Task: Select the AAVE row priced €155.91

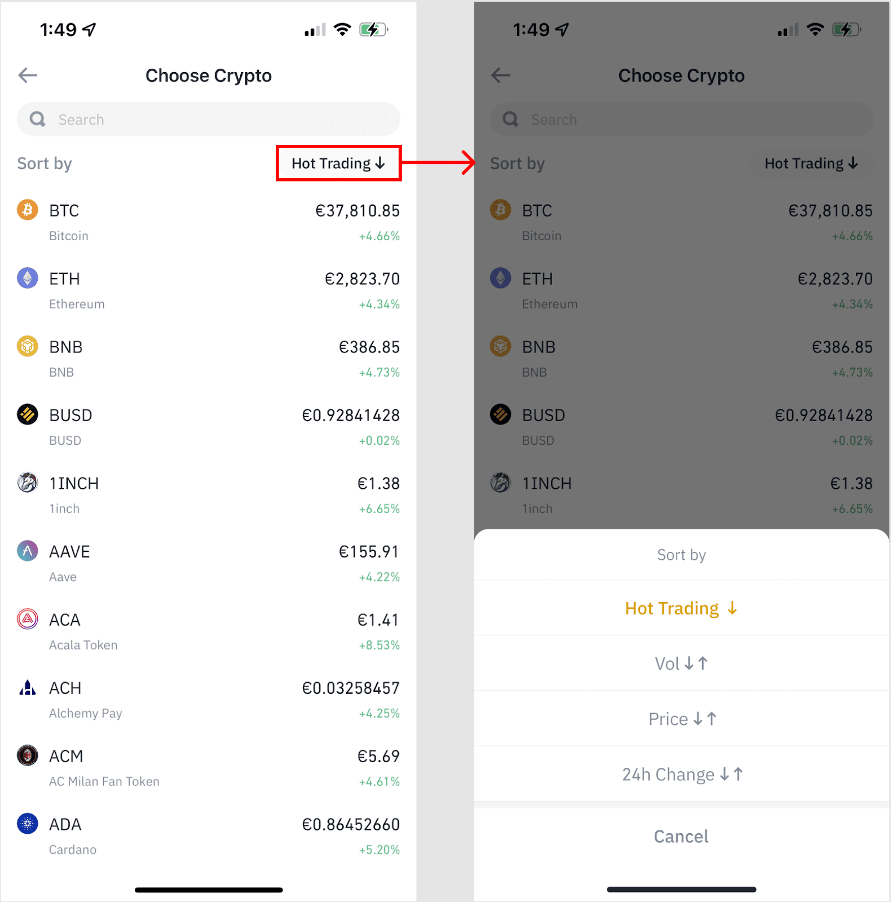Action: (x=209, y=563)
